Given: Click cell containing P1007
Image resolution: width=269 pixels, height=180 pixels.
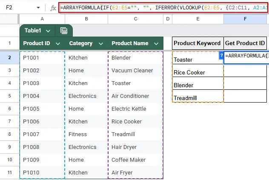Looking at the screenshot, I should tap(42, 134).
